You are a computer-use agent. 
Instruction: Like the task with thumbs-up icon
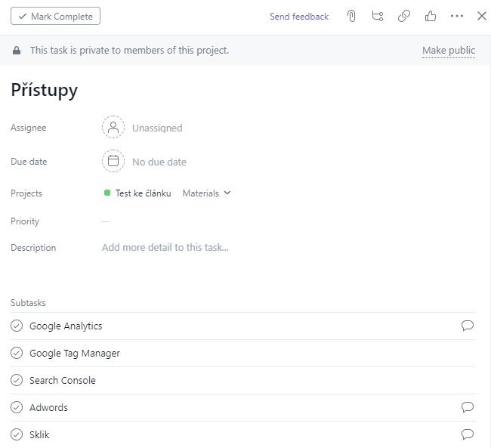(x=431, y=16)
